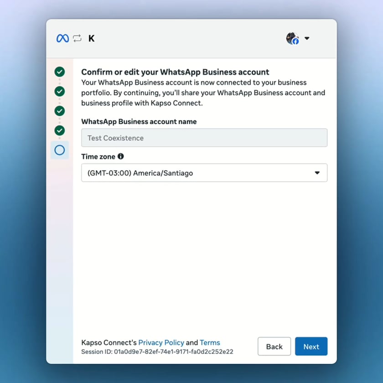Show the Time zone info tooltip icon
The width and height of the screenshot is (383, 383).
(121, 156)
